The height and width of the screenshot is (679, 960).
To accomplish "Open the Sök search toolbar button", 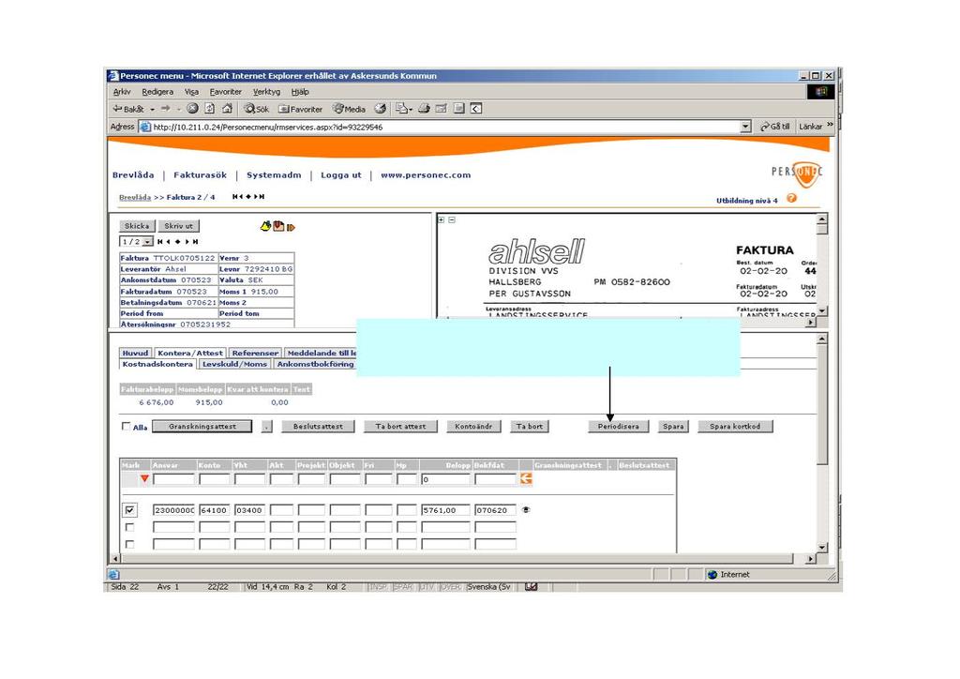I will [x=257, y=109].
